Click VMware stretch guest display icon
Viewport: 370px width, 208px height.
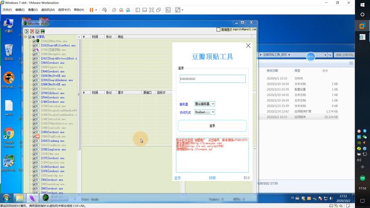click(178, 10)
